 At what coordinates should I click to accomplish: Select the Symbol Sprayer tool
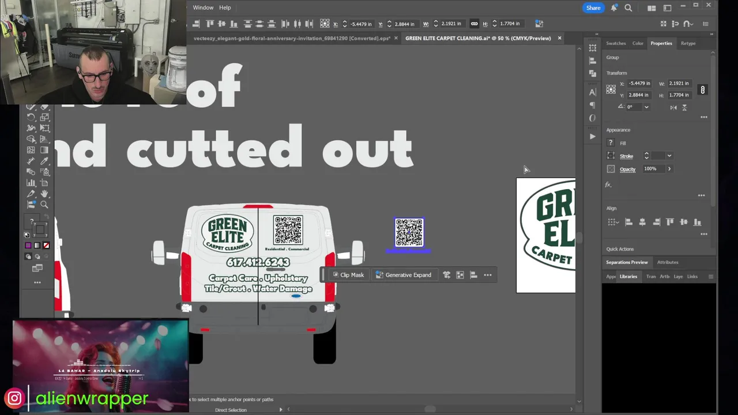(x=44, y=172)
